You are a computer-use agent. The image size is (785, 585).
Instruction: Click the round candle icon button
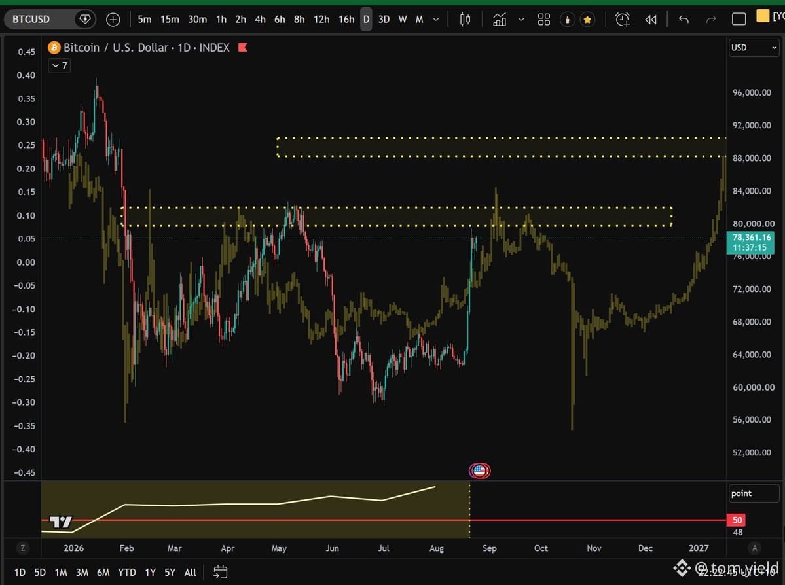(x=567, y=20)
